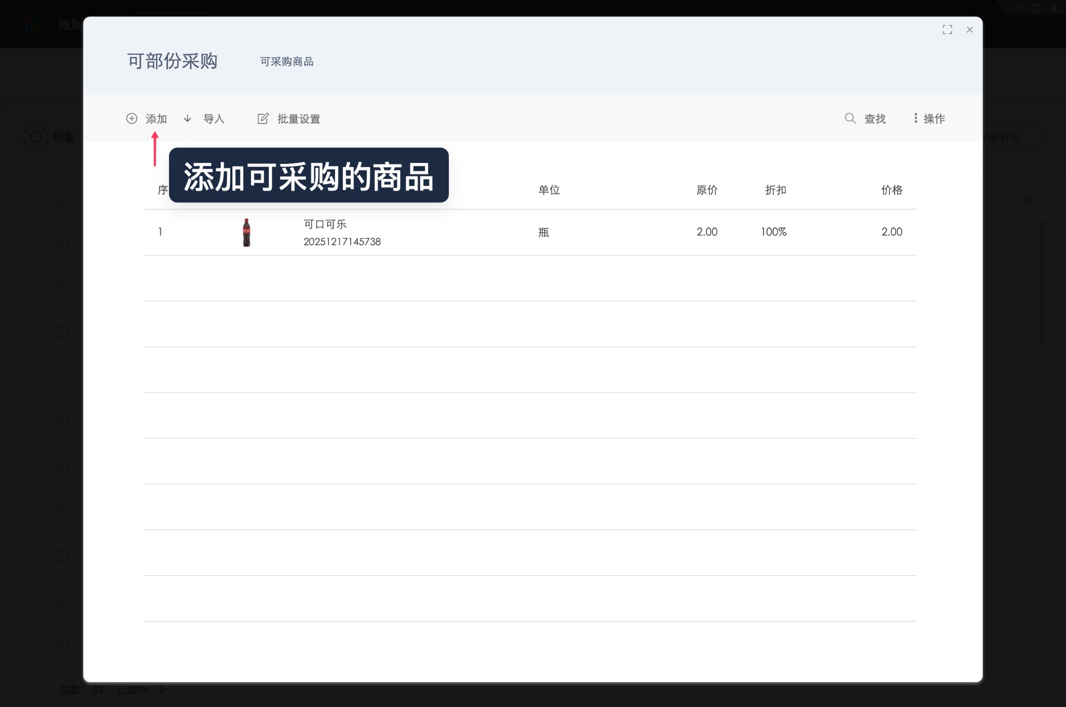Close the 可部份采购 dialog

(970, 29)
